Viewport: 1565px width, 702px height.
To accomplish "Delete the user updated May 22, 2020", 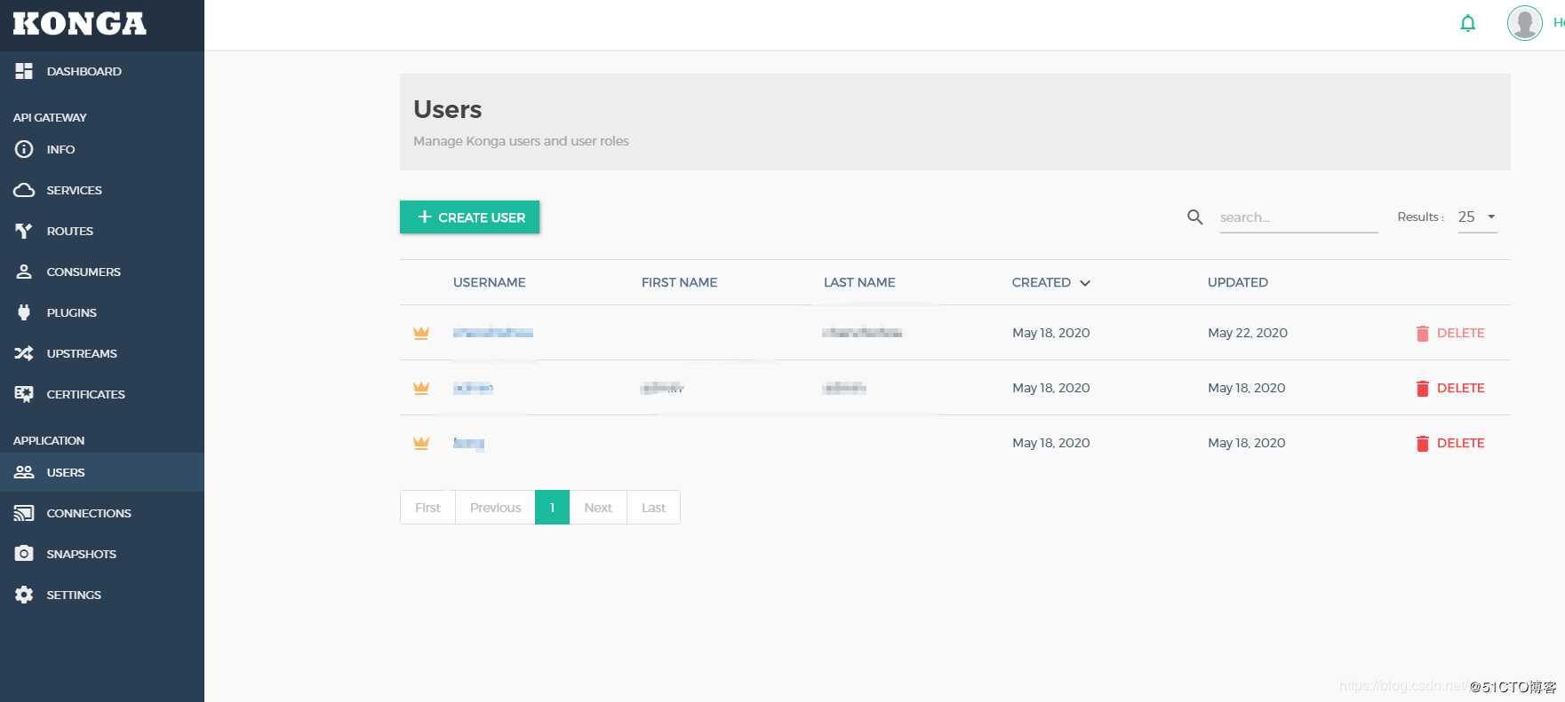I will coord(1450,333).
